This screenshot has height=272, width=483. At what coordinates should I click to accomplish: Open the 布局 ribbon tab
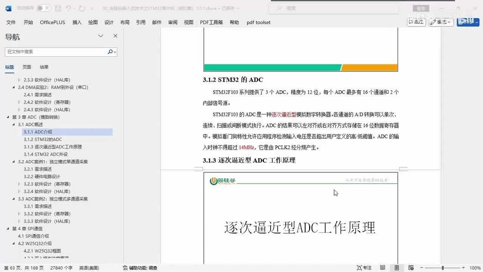pyautogui.click(x=125, y=22)
